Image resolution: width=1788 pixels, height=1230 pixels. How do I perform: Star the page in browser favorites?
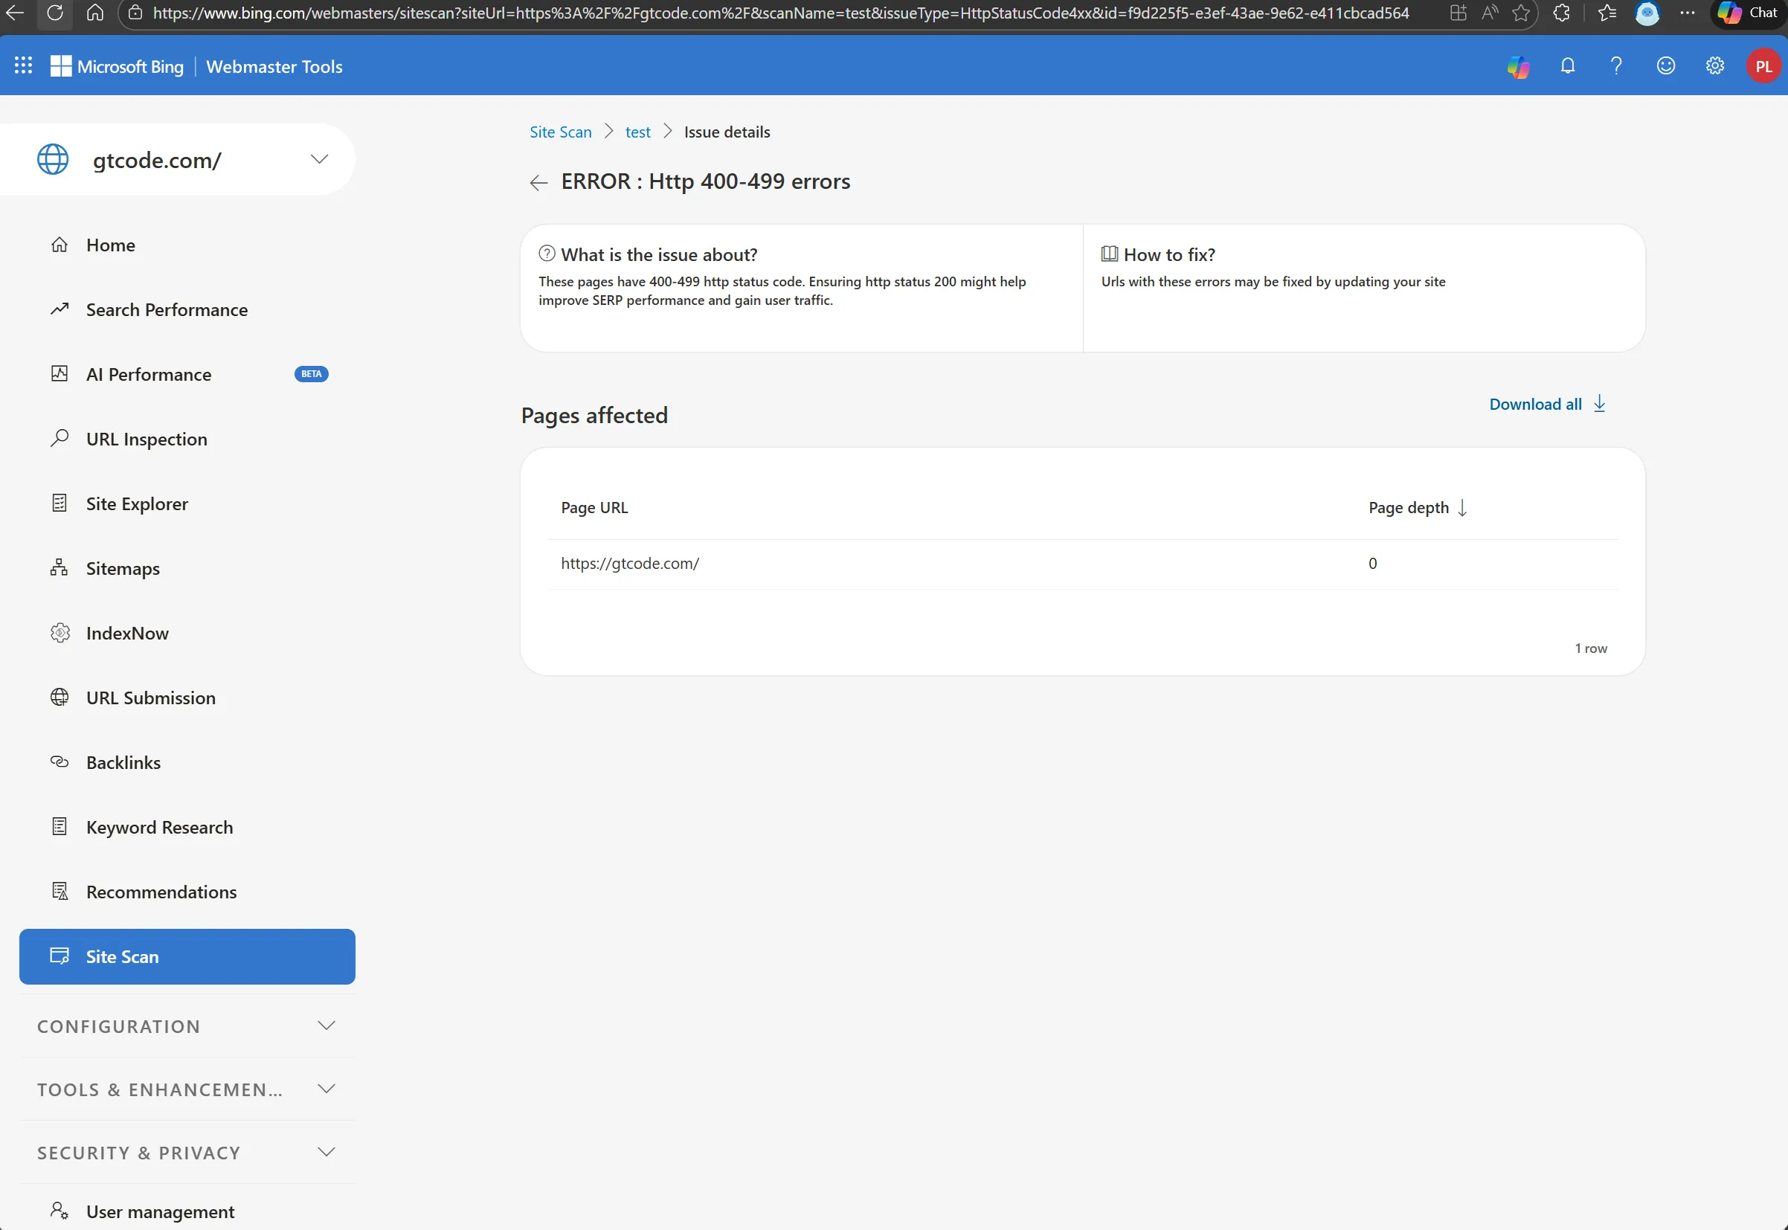tap(1520, 13)
